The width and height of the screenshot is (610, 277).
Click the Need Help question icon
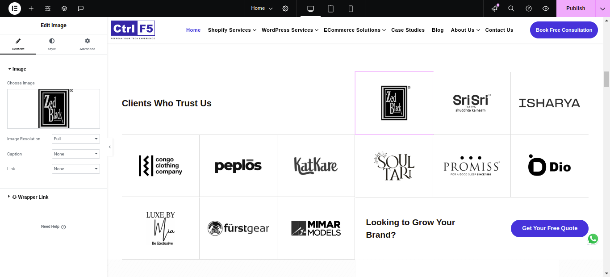[x=63, y=227]
